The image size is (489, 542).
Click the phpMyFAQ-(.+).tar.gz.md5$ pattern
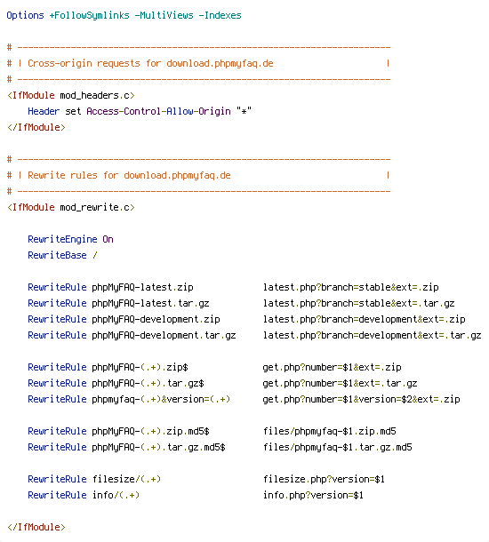point(158,447)
